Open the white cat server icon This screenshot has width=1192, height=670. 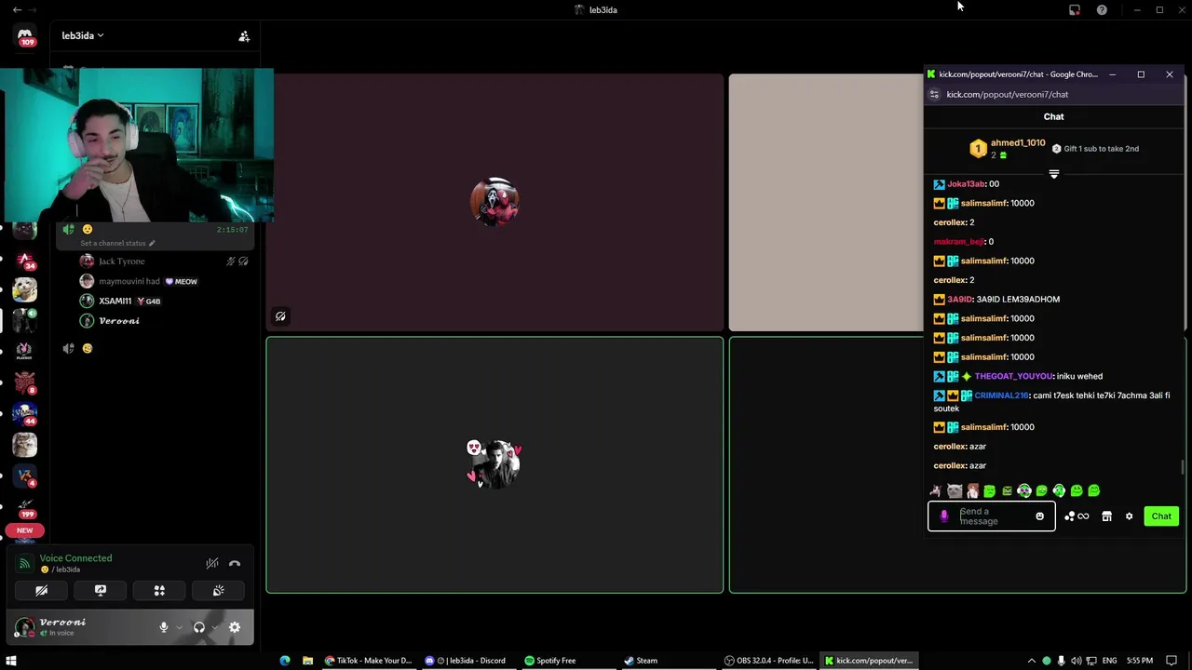pos(25,289)
